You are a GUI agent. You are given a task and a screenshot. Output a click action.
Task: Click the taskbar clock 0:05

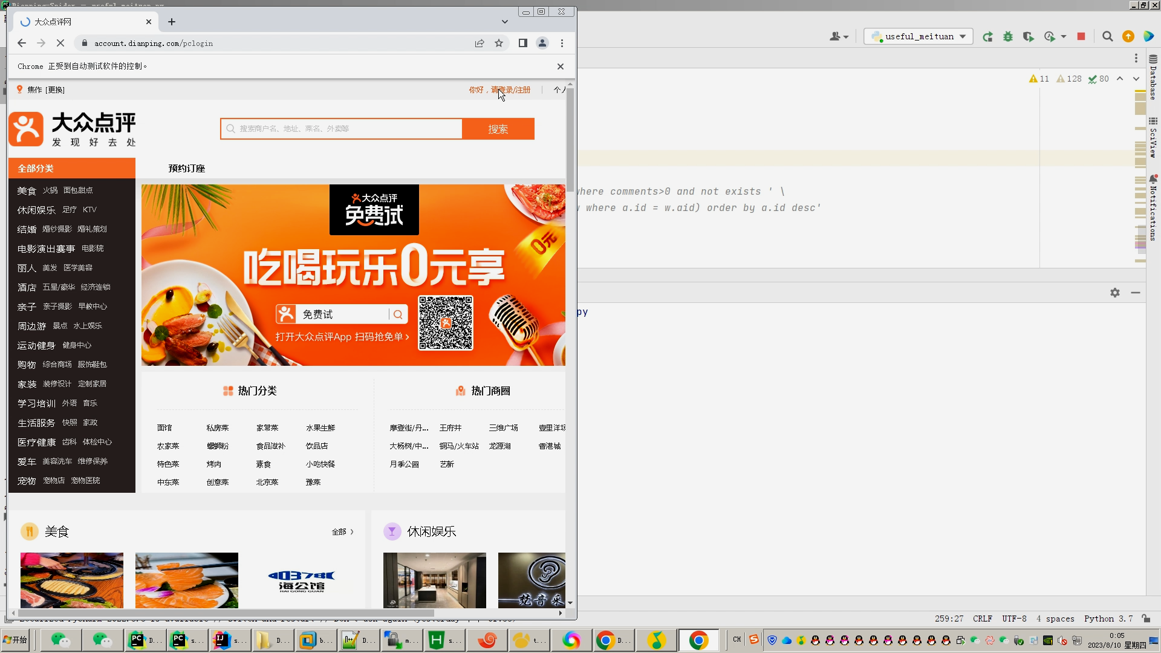pyautogui.click(x=1117, y=635)
